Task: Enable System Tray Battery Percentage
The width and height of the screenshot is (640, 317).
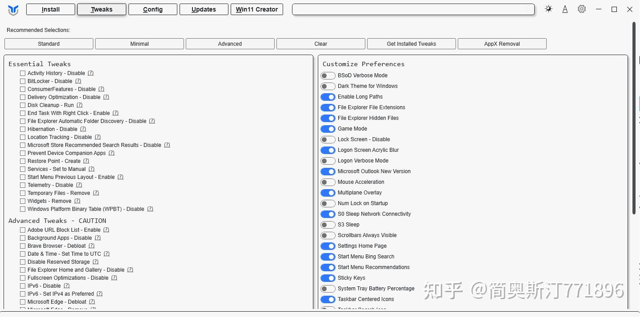Action: [x=328, y=289]
